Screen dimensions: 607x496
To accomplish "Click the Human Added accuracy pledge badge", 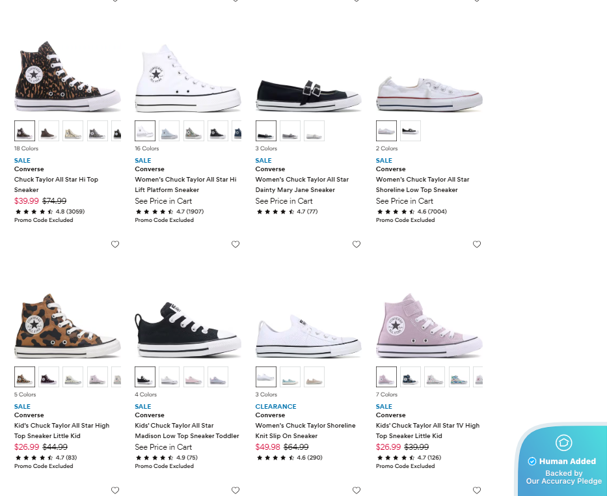I will [562, 461].
